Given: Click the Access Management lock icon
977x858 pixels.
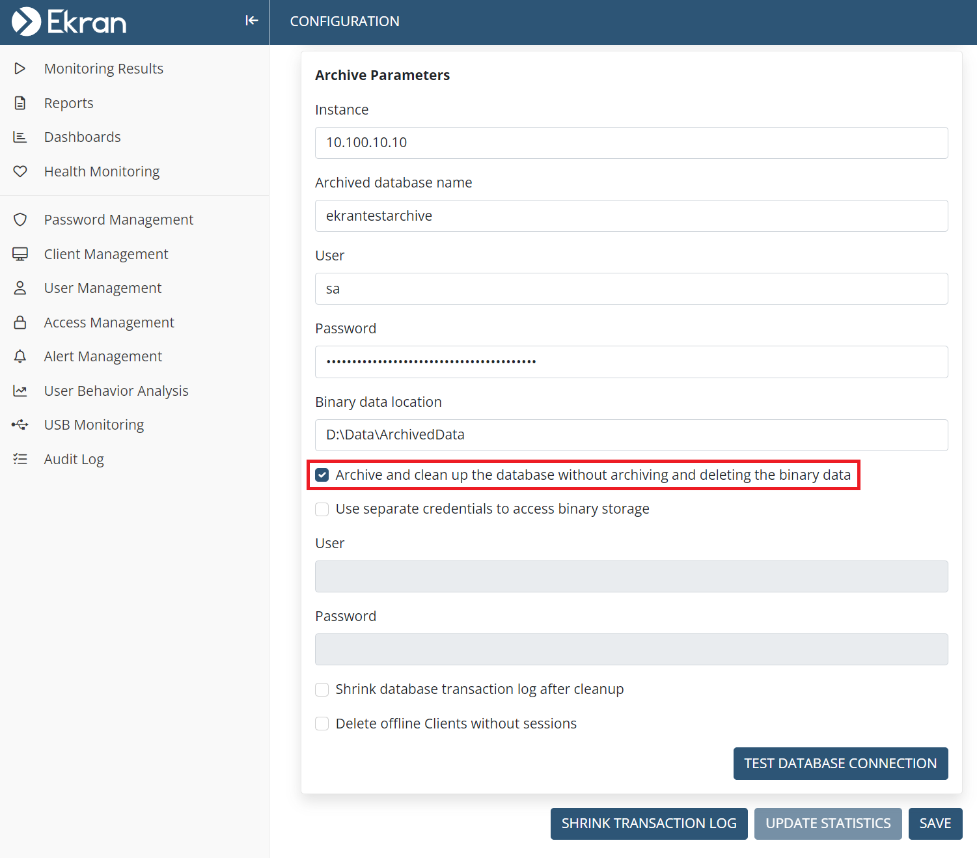Looking at the screenshot, I should click(20, 322).
